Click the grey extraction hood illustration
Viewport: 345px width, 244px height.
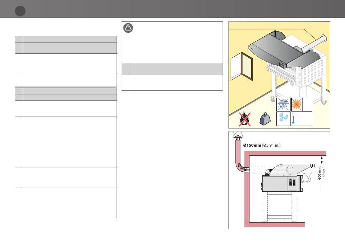284,50
